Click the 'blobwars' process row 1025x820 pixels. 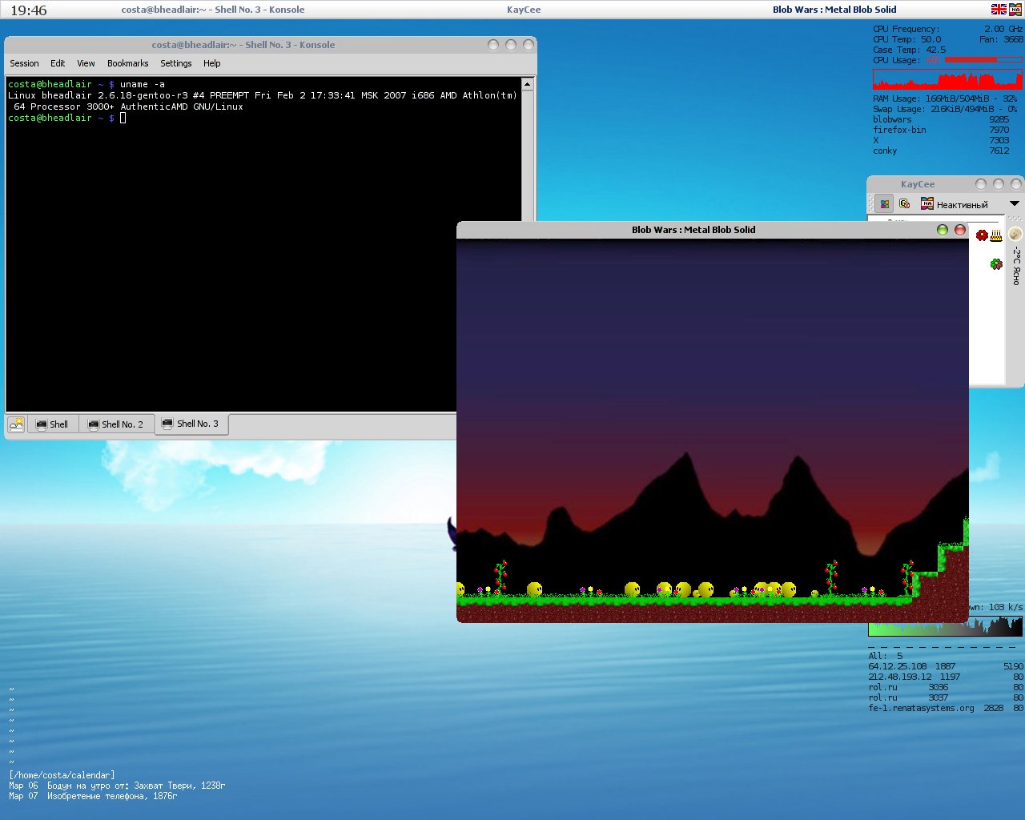coord(941,119)
